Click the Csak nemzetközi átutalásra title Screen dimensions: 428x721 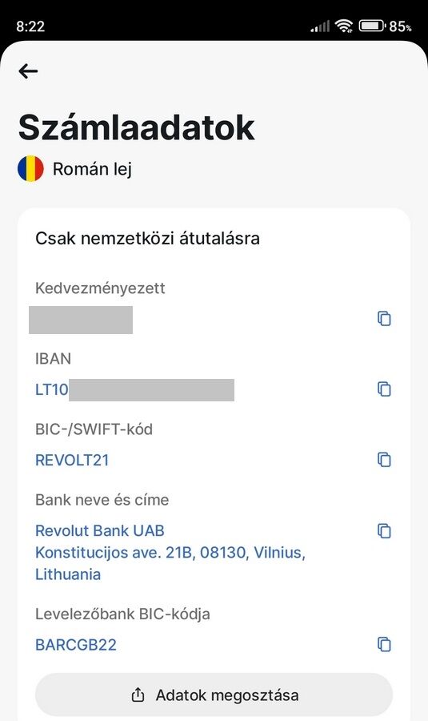[147, 238]
